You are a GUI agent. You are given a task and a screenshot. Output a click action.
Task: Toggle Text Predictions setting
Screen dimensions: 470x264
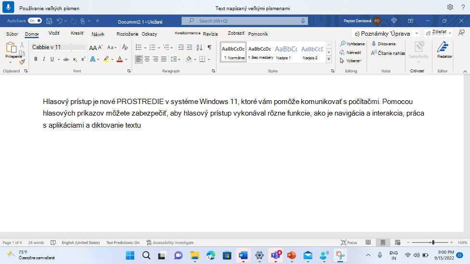pyautogui.click(x=123, y=242)
